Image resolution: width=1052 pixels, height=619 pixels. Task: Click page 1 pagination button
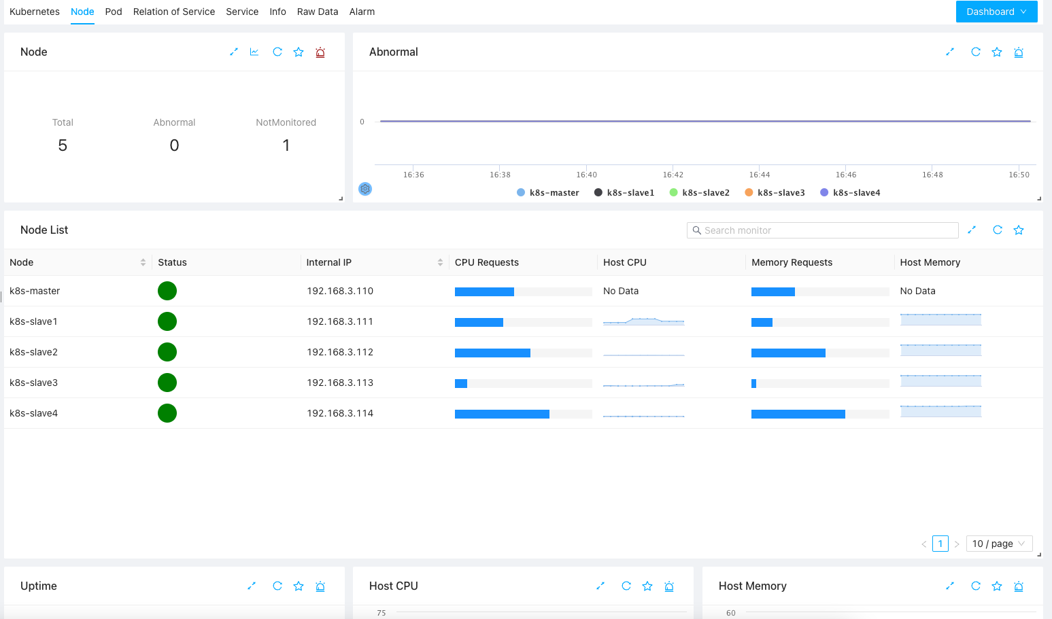(x=940, y=544)
